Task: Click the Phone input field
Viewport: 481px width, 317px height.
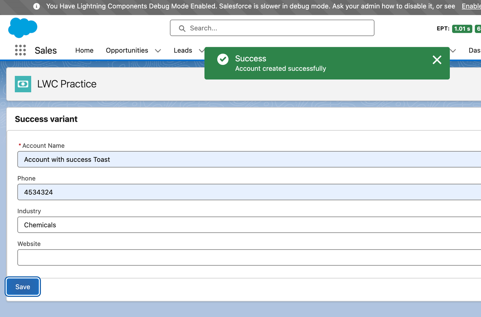Action: coord(249,192)
